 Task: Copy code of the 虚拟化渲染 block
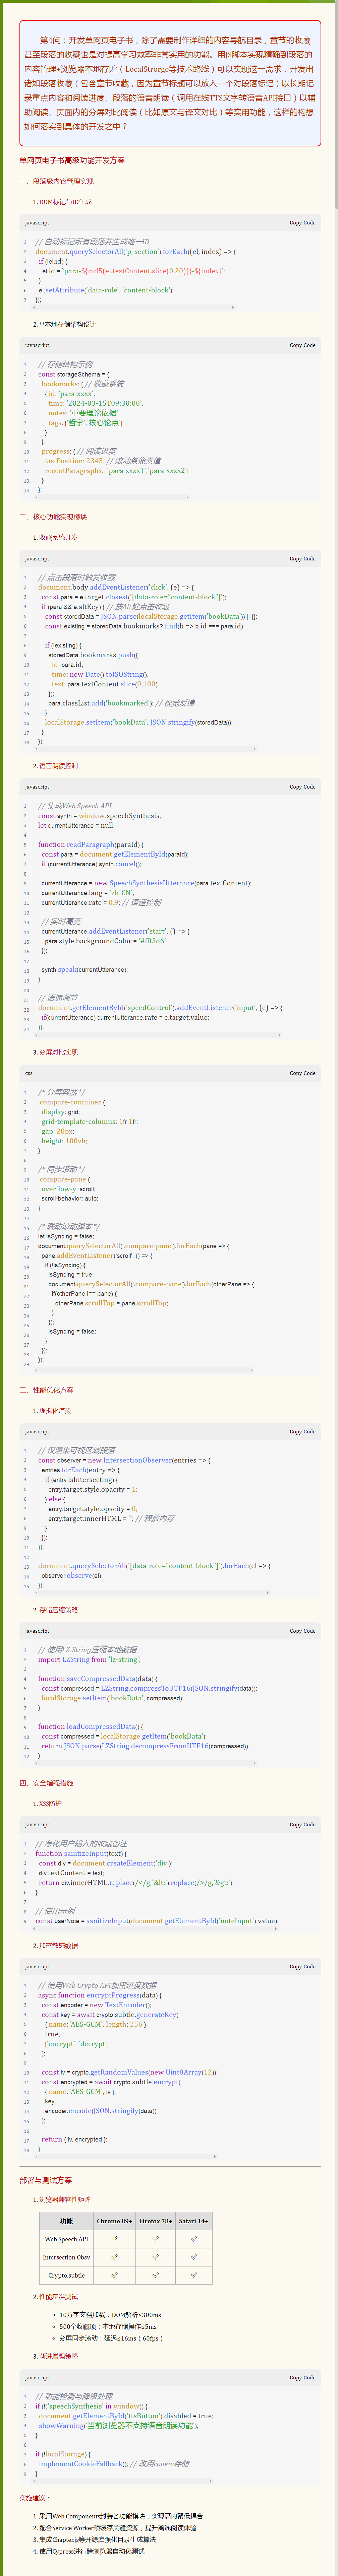pyautogui.click(x=302, y=1432)
